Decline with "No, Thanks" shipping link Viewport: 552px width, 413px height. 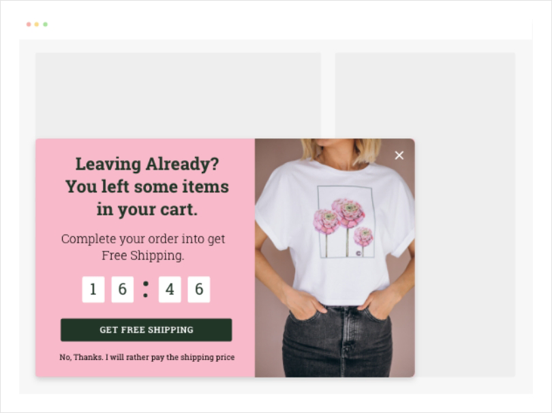[x=147, y=357]
